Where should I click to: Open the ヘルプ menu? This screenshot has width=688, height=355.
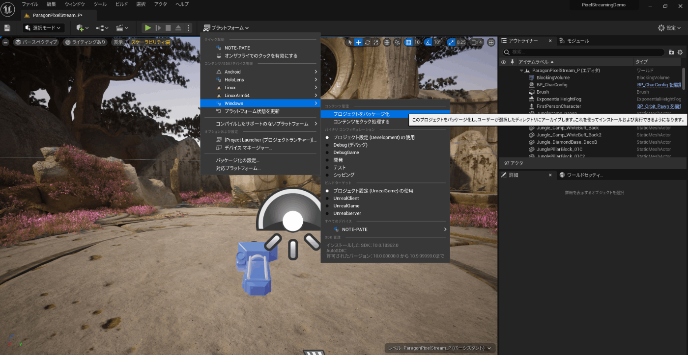click(x=182, y=4)
